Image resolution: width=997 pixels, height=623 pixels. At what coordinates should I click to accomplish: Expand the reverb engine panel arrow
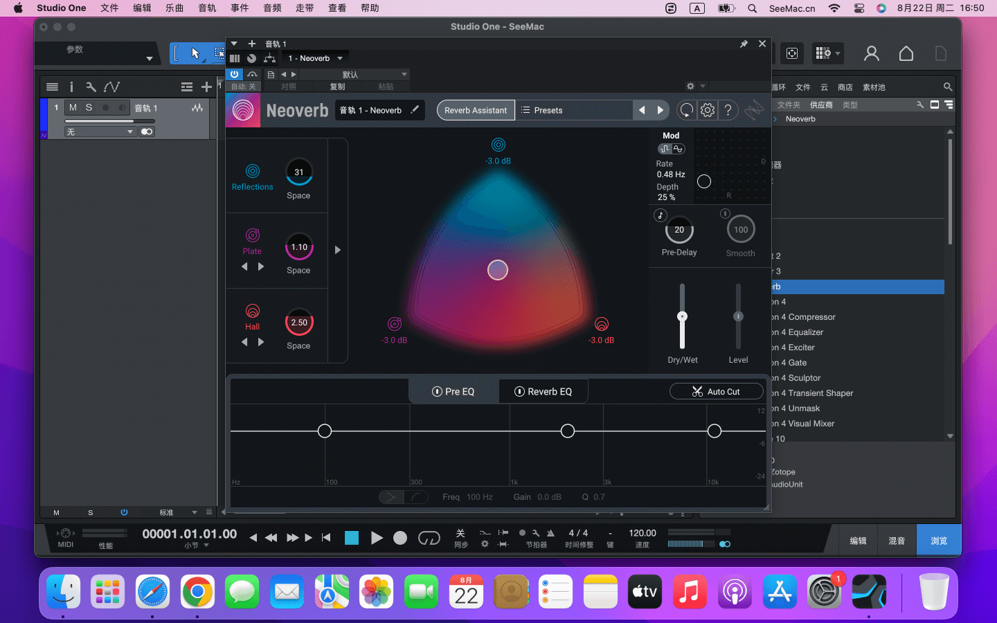(x=338, y=250)
